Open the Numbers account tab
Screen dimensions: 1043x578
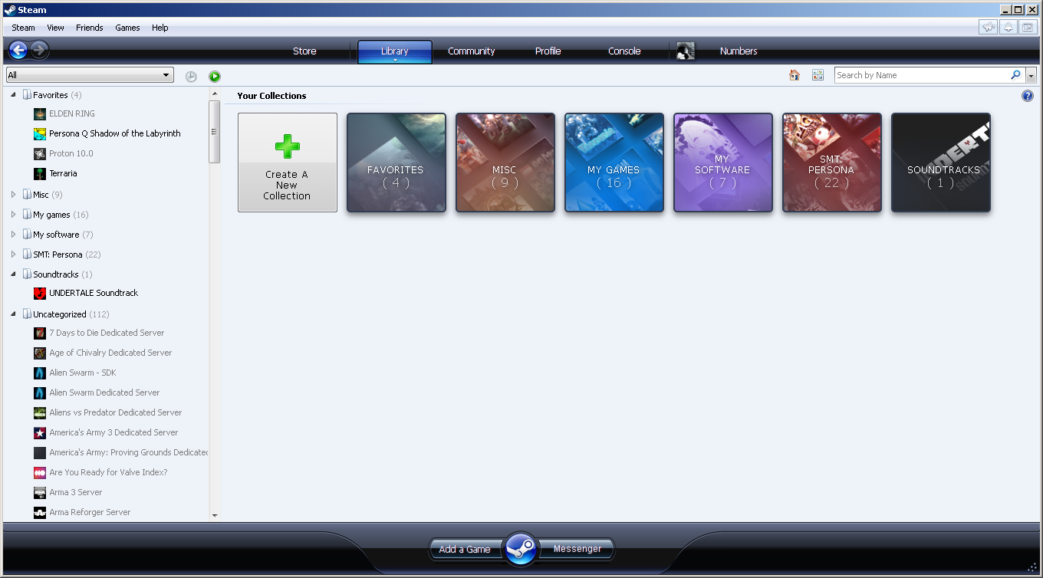click(739, 51)
